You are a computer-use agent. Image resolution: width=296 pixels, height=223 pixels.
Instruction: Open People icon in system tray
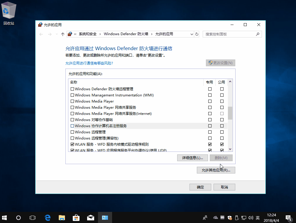click(x=205, y=218)
